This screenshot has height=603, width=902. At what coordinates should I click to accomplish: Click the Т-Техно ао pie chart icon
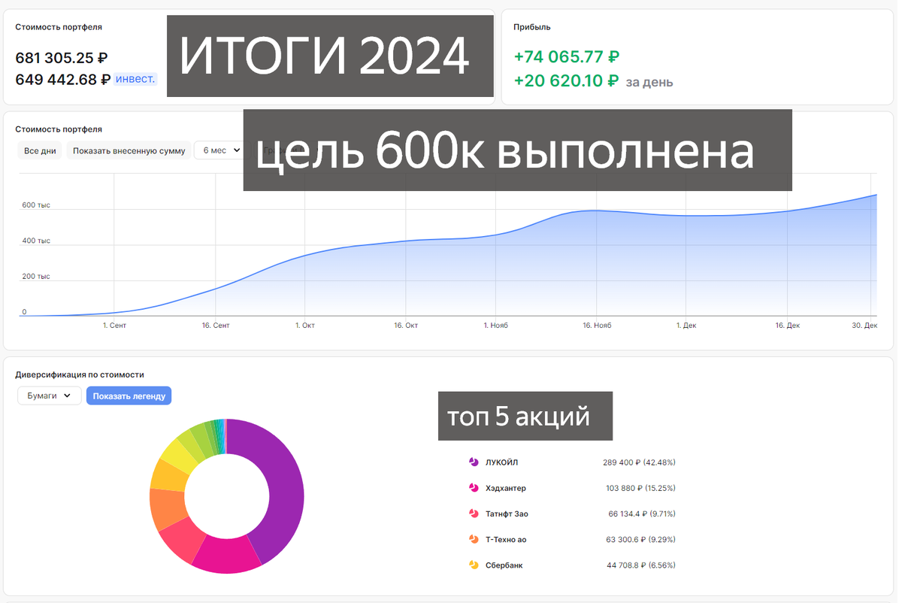tap(472, 539)
